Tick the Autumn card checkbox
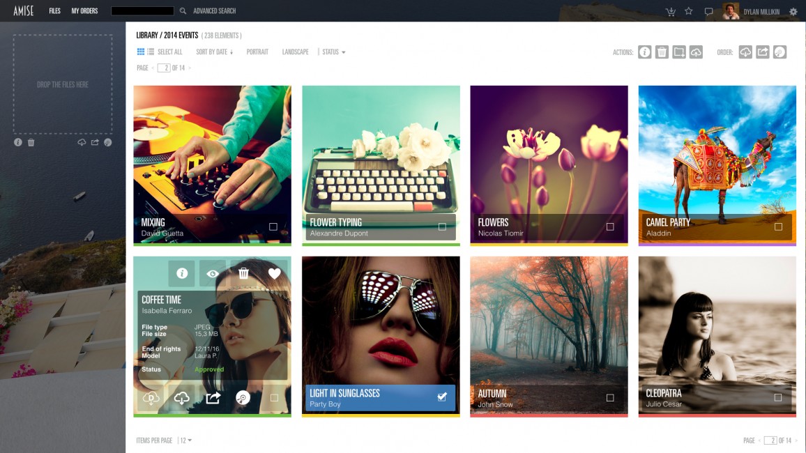The height and width of the screenshot is (453, 806). (610, 397)
